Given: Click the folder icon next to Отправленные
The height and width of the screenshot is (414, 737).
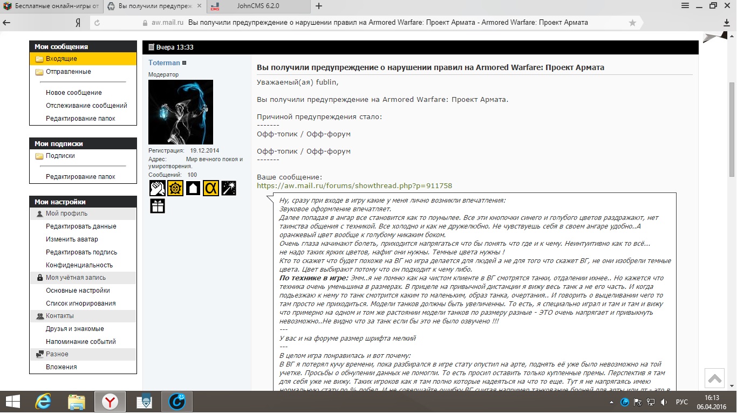Looking at the screenshot, I should click(39, 72).
